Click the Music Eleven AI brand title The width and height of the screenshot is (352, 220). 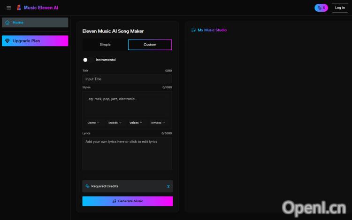[x=41, y=8]
